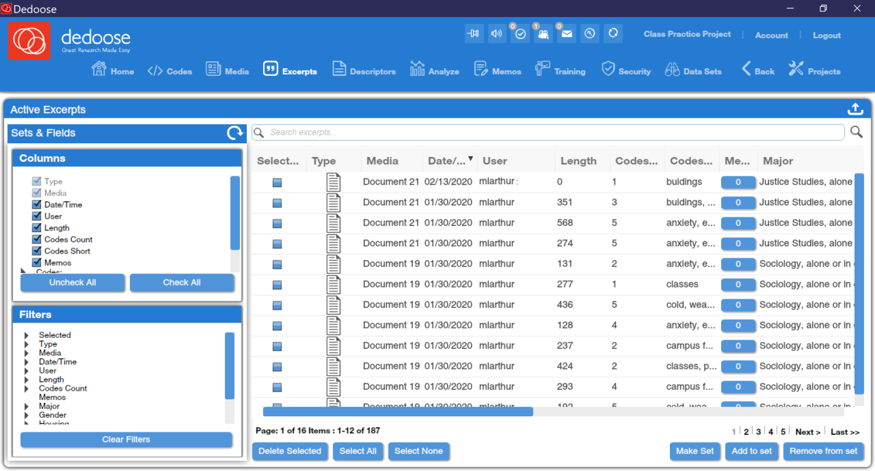Open the Projects menu
The width and height of the screenshot is (875, 471).
[815, 71]
